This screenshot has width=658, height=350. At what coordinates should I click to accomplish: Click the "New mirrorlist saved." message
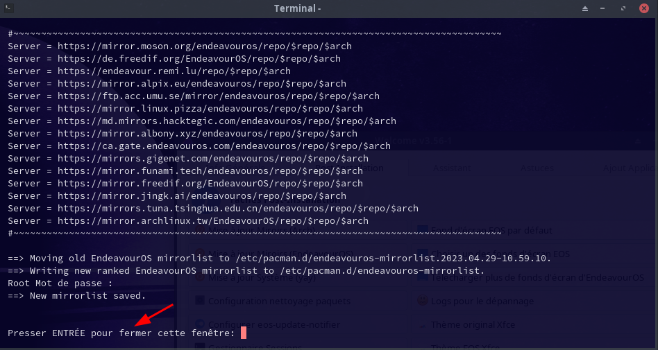[77, 296]
